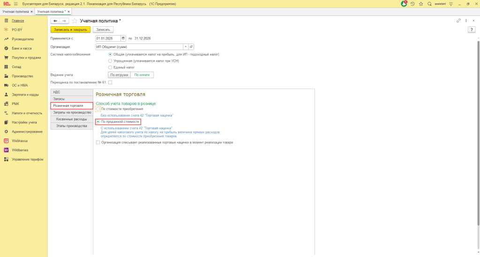This screenshot has height=257, width=480.
Task: Expand the Организация dropdown list
Action: click(x=186, y=47)
